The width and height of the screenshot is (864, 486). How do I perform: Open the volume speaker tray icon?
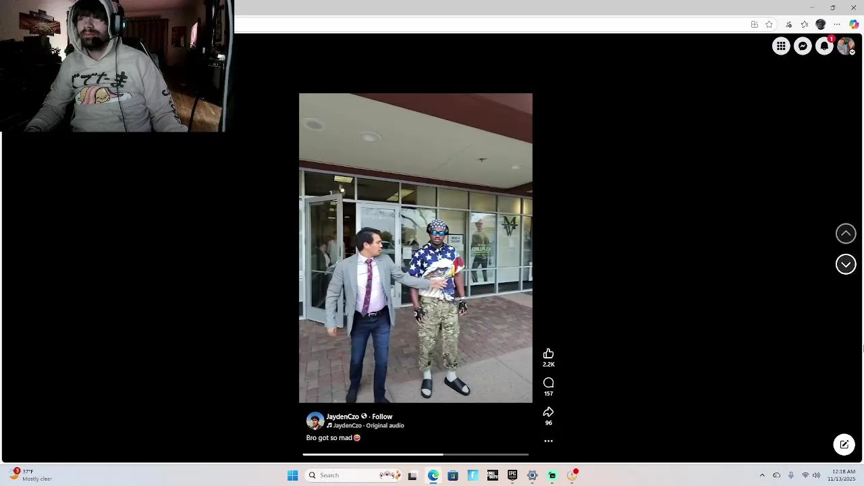click(x=816, y=475)
